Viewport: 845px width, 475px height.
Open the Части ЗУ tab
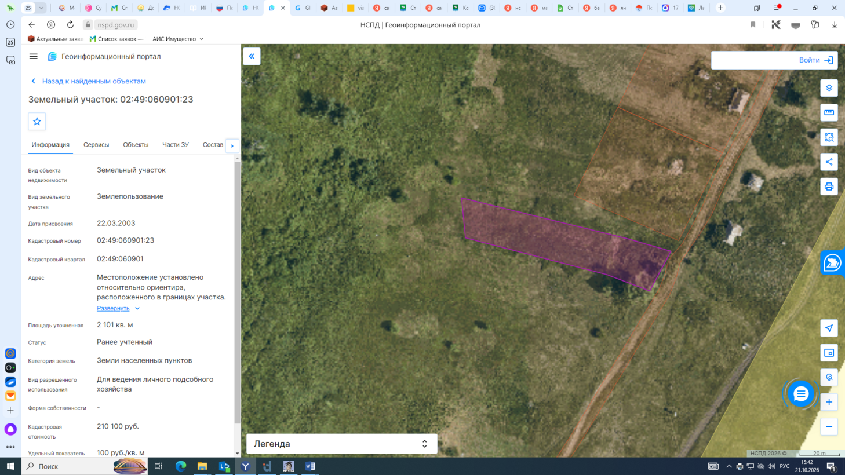click(176, 145)
